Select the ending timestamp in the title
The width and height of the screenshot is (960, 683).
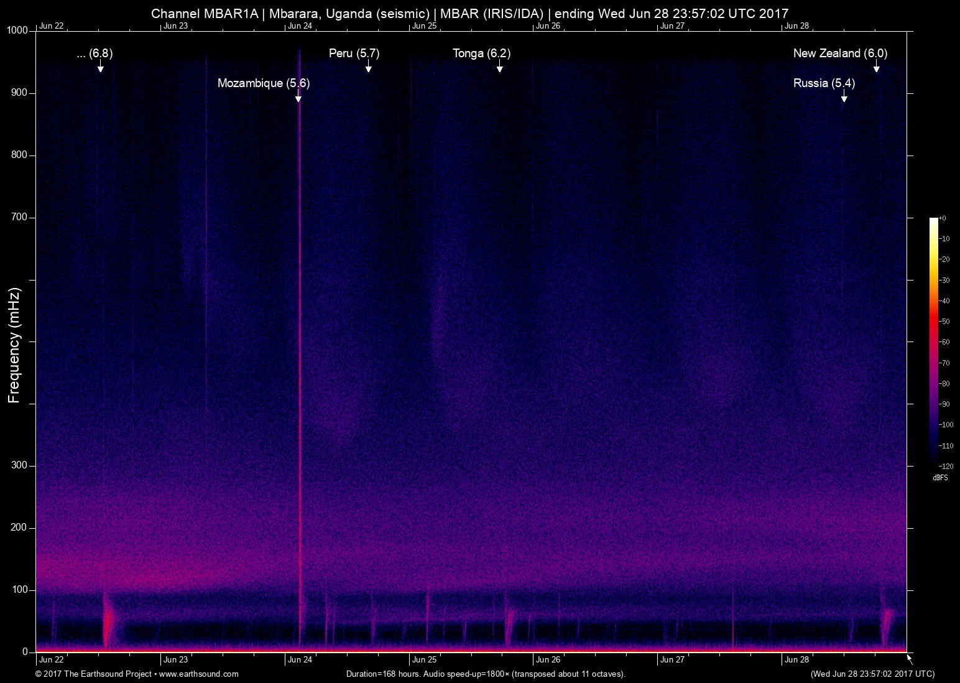point(672,12)
